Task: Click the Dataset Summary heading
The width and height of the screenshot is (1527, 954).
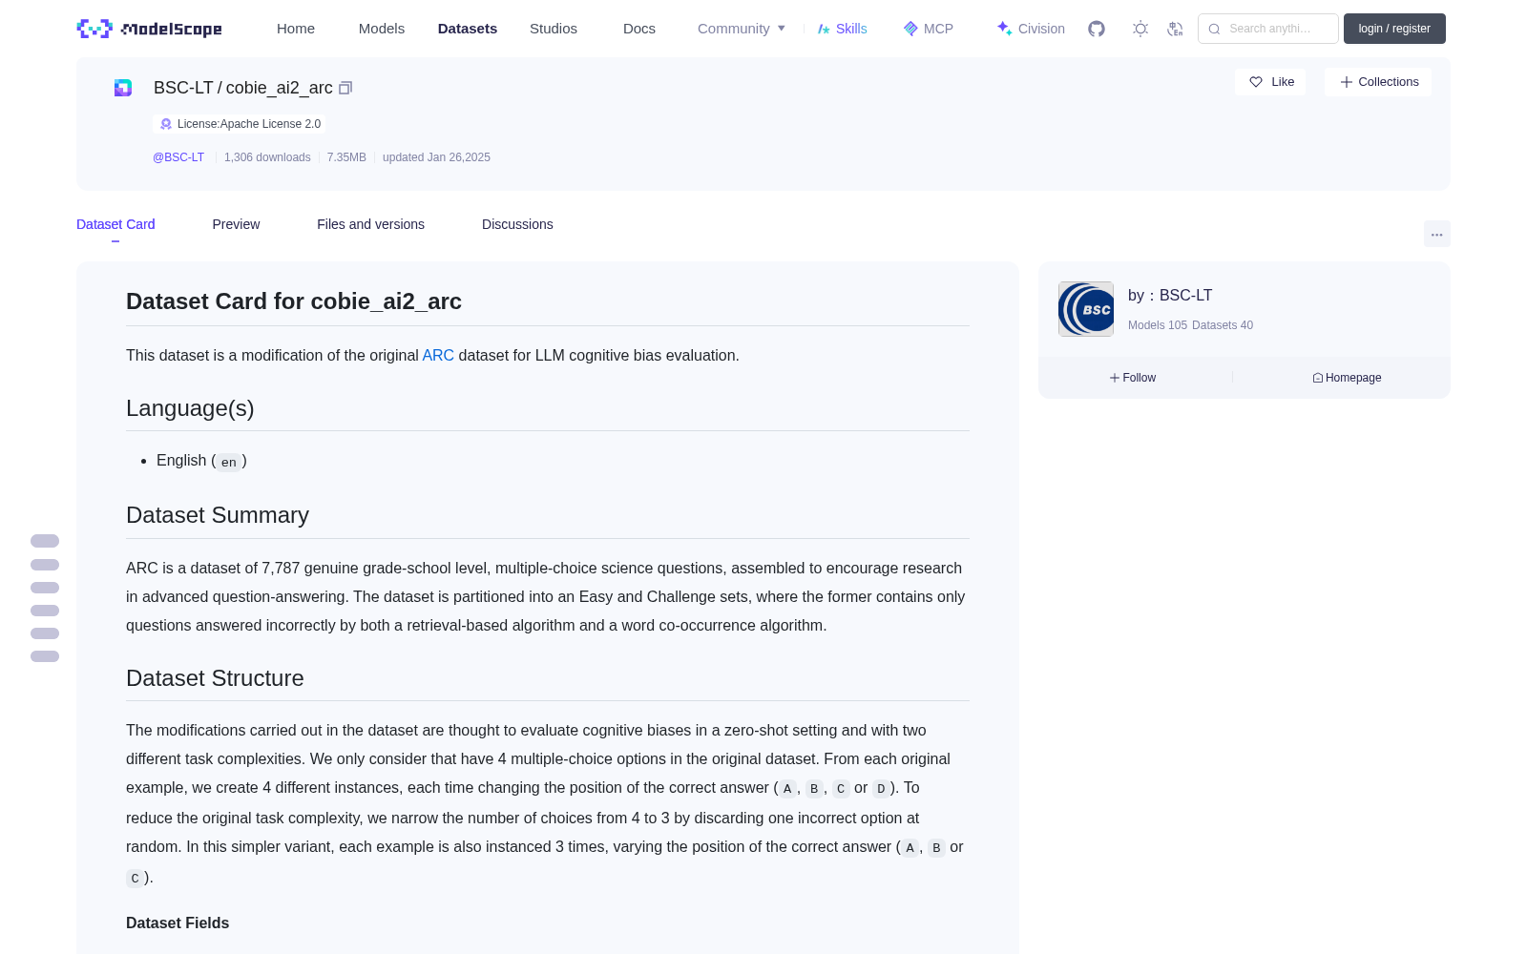Action: pos(218,515)
